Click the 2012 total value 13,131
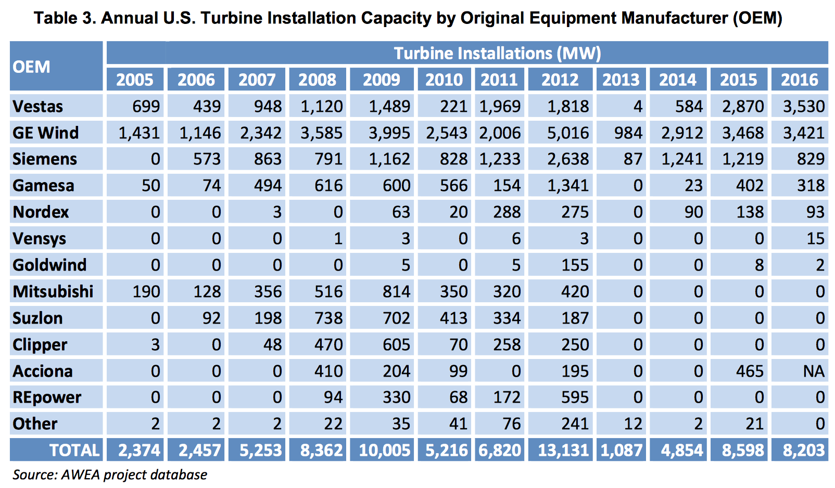The image size is (835, 488). pyautogui.click(x=563, y=450)
